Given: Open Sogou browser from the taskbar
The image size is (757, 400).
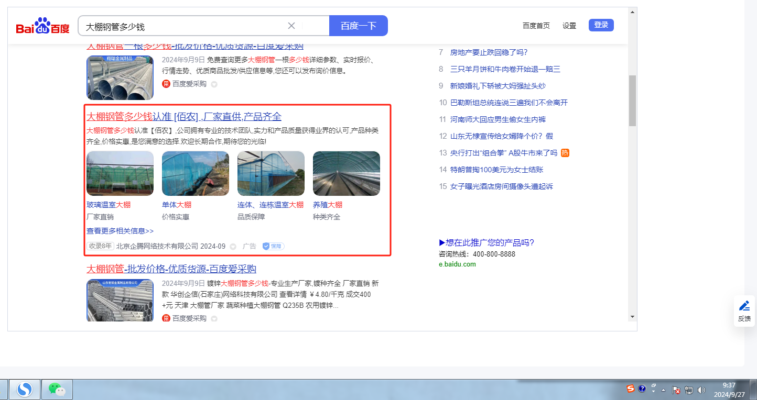Looking at the screenshot, I should (25, 389).
